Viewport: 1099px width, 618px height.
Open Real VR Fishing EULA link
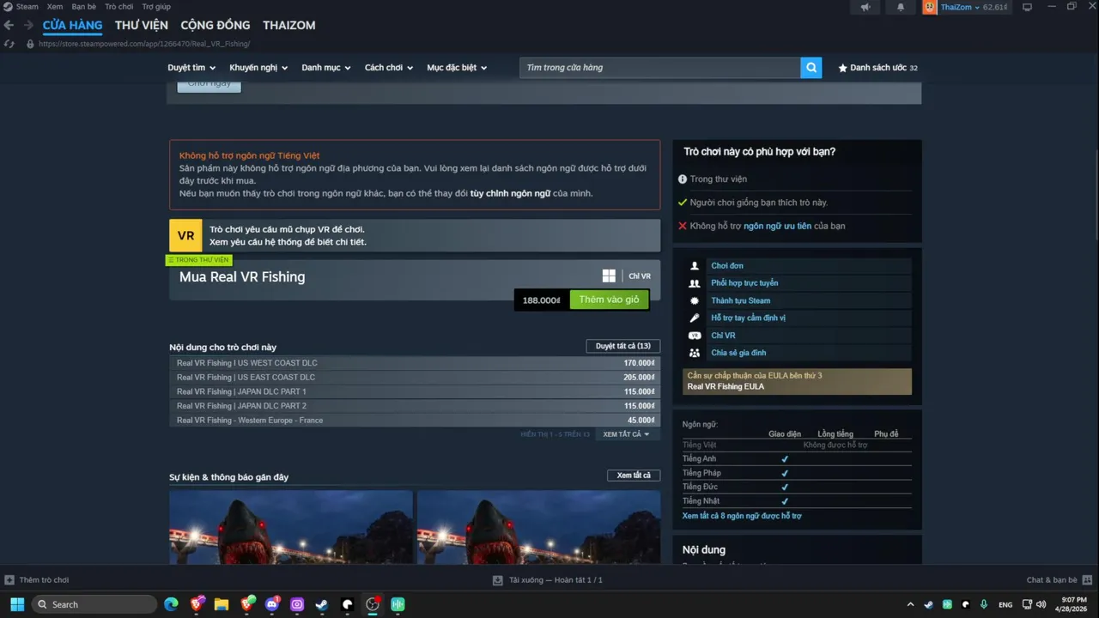[726, 387]
